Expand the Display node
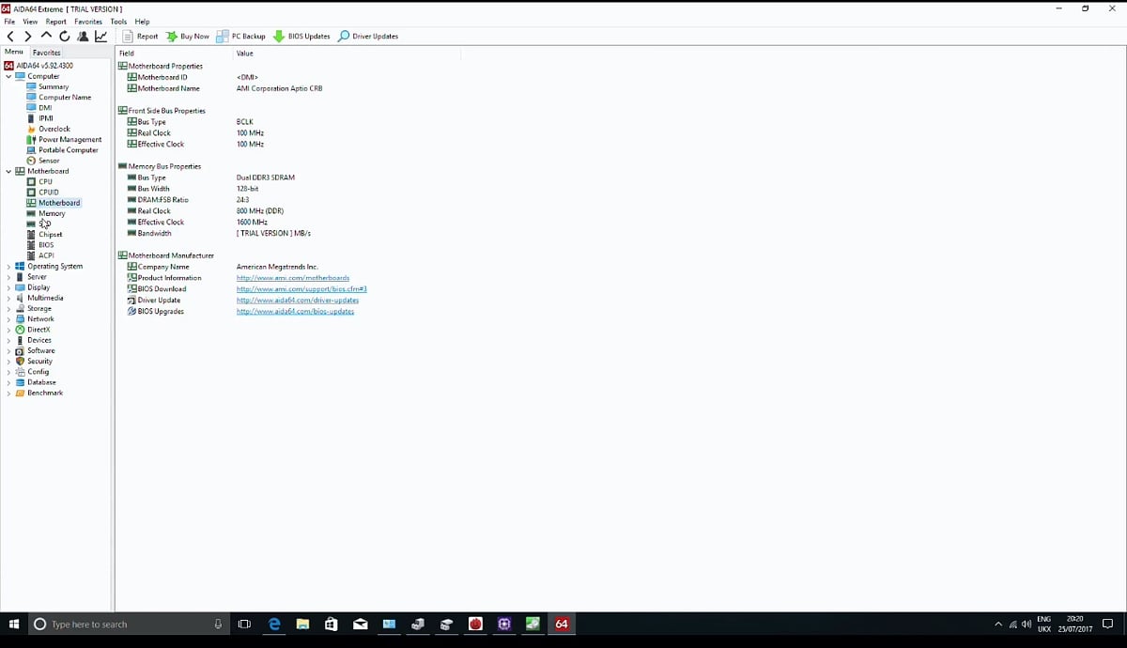Viewport: 1127px width, 648px height. (x=8, y=287)
